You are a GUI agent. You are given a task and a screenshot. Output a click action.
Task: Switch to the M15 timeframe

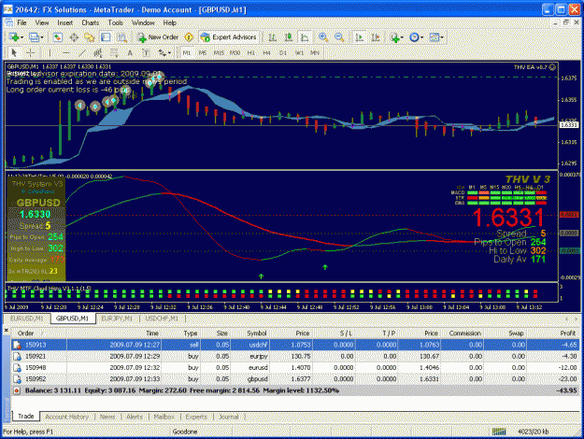(219, 53)
